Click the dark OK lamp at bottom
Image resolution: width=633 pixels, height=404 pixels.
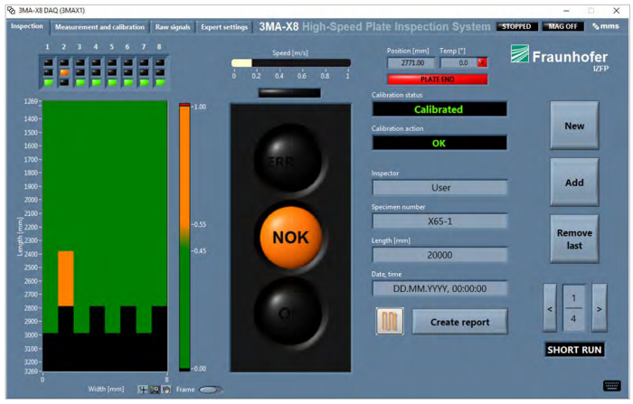click(288, 312)
